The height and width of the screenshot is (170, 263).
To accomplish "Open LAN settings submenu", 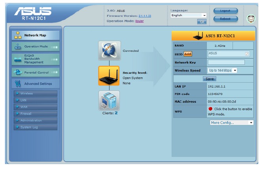I will point(36,100).
